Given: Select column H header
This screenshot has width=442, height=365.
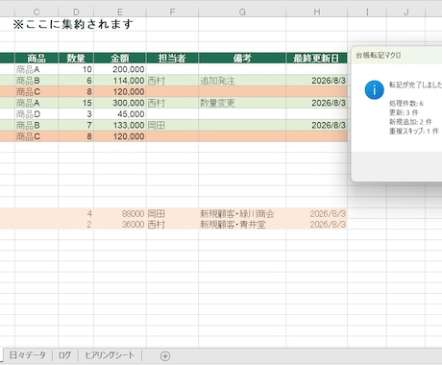Looking at the screenshot, I should pos(317,12).
